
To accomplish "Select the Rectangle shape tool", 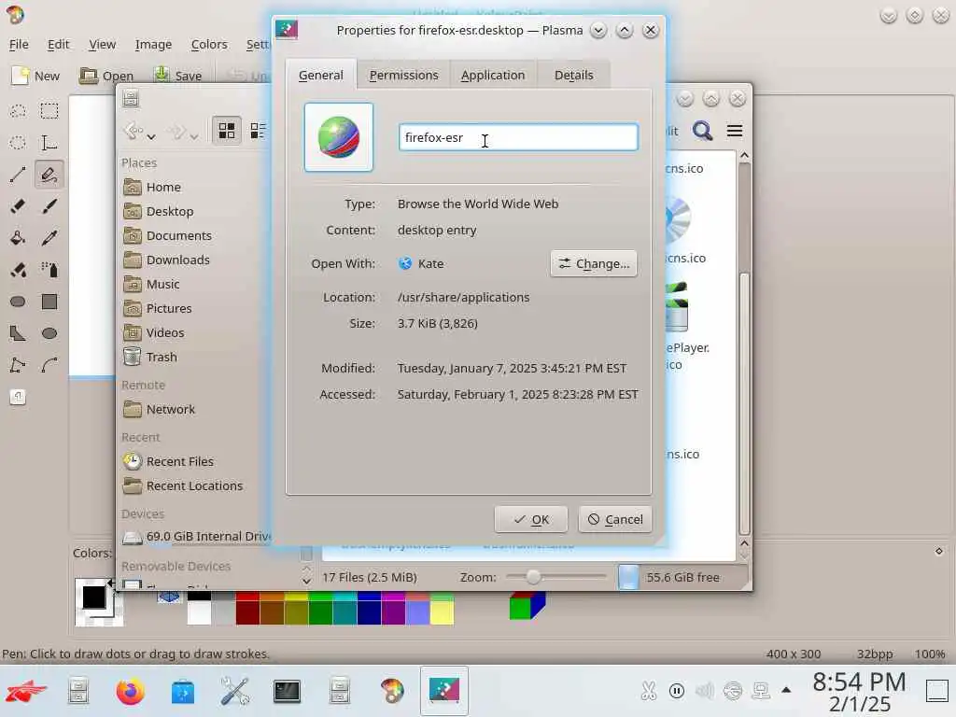I will coord(49,302).
